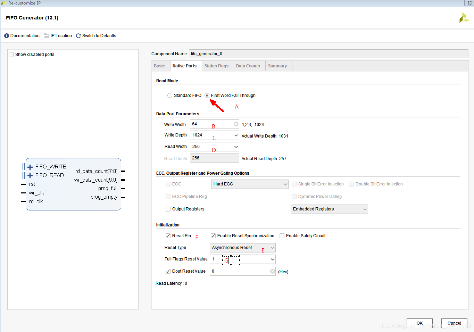
Task: Click rd_data_count[7:0] port label
Action: pyautogui.click(x=96, y=171)
